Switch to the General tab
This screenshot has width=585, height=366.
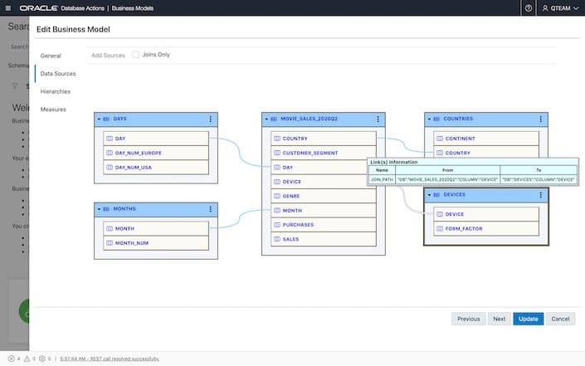tap(51, 56)
